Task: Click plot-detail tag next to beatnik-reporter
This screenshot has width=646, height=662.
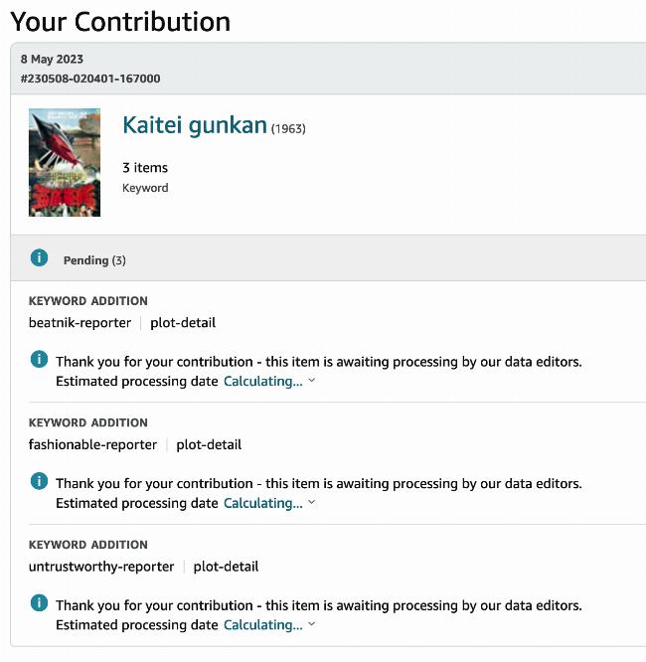Action: [x=183, y=323]
